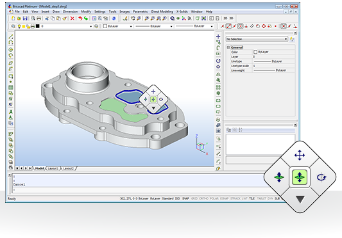Click move icon at top of small quad cursor
The image size is (342, 238).
[x=153, y=91]
